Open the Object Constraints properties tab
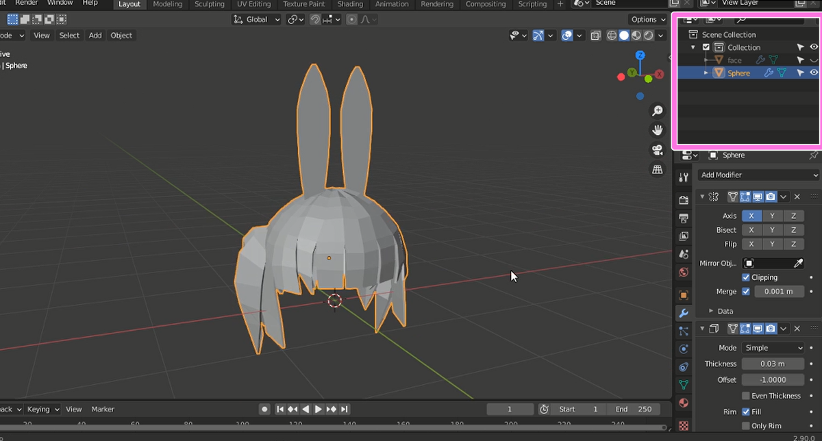The image size is (822, 441). [x=683, y=367]
